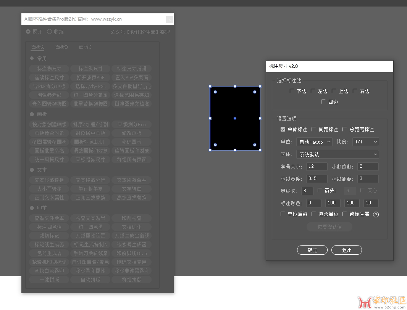Click the 印前检查 button
This screenshot has width=407, height=310.
point(132,218)
